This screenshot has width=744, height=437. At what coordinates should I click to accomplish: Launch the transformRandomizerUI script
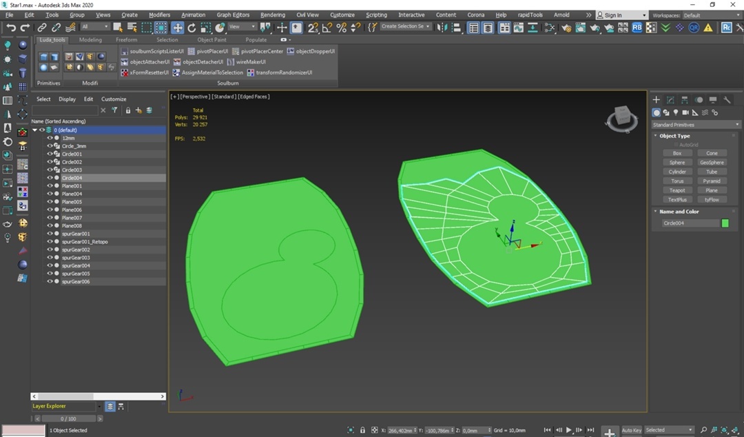[280, 72]
